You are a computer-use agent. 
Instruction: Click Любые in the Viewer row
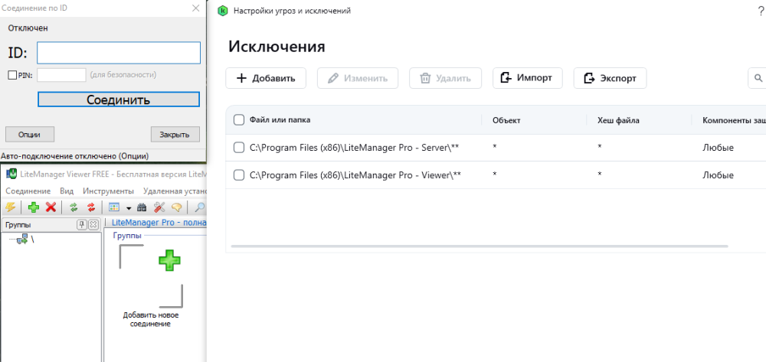719,175
